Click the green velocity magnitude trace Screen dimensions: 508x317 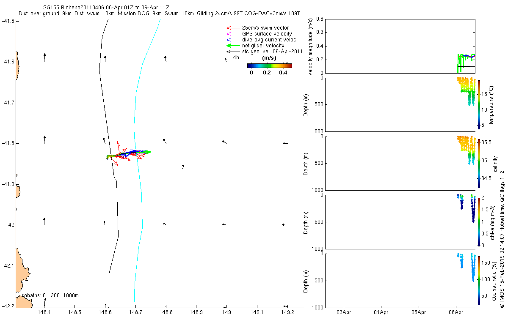pos(466,63)
